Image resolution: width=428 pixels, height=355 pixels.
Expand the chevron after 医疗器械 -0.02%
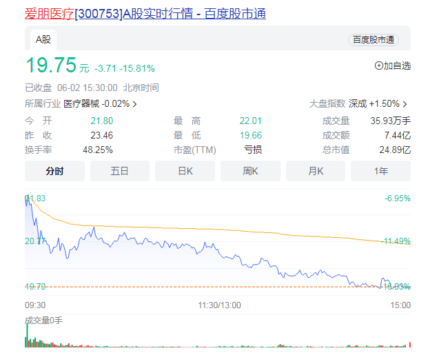[134, 104]
